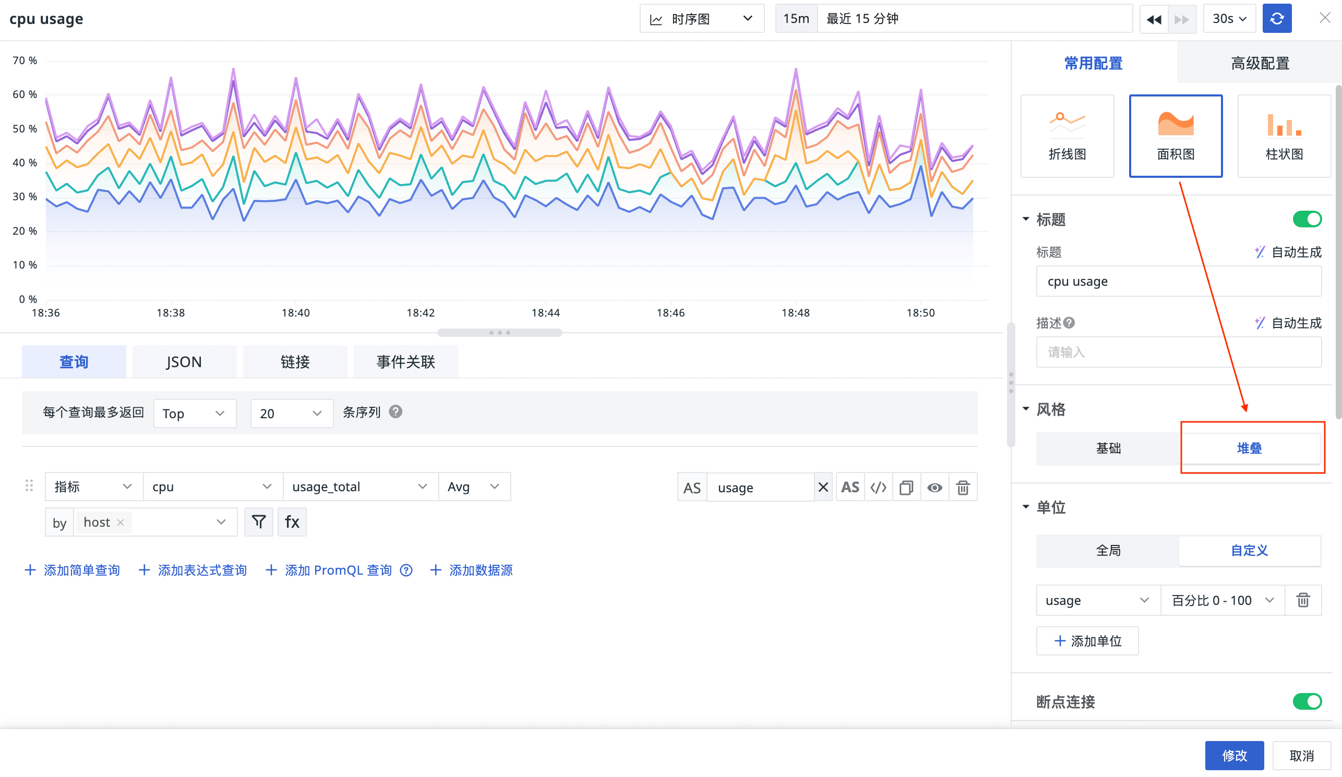
Task: Hide the query via eye icon
Action: tap(934, 487)
